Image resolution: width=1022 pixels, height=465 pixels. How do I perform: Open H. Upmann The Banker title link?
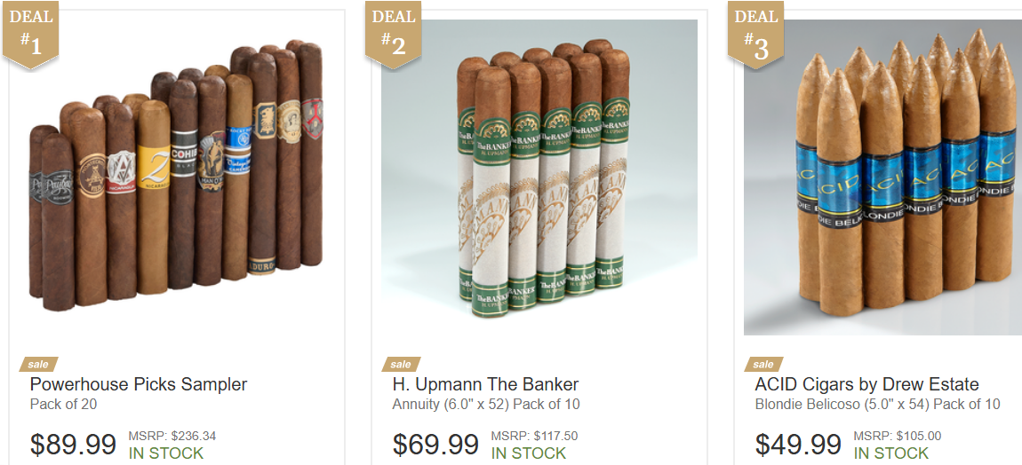pos(485,384)
